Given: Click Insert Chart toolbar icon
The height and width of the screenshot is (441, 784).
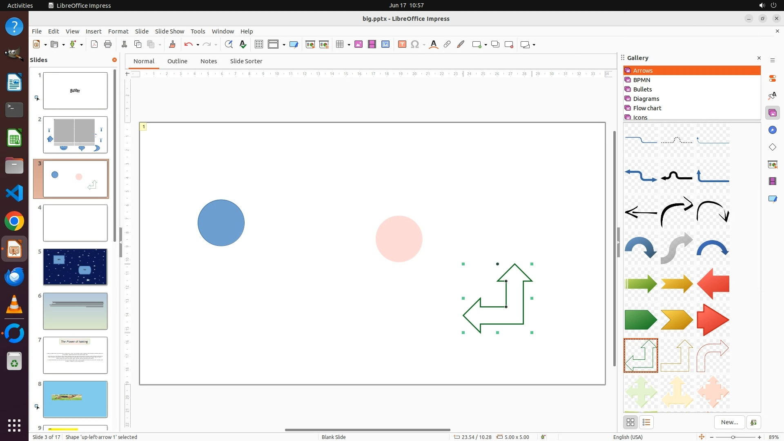Looking at the screenshot, I should pyautogui.click(x=385, y=45).
